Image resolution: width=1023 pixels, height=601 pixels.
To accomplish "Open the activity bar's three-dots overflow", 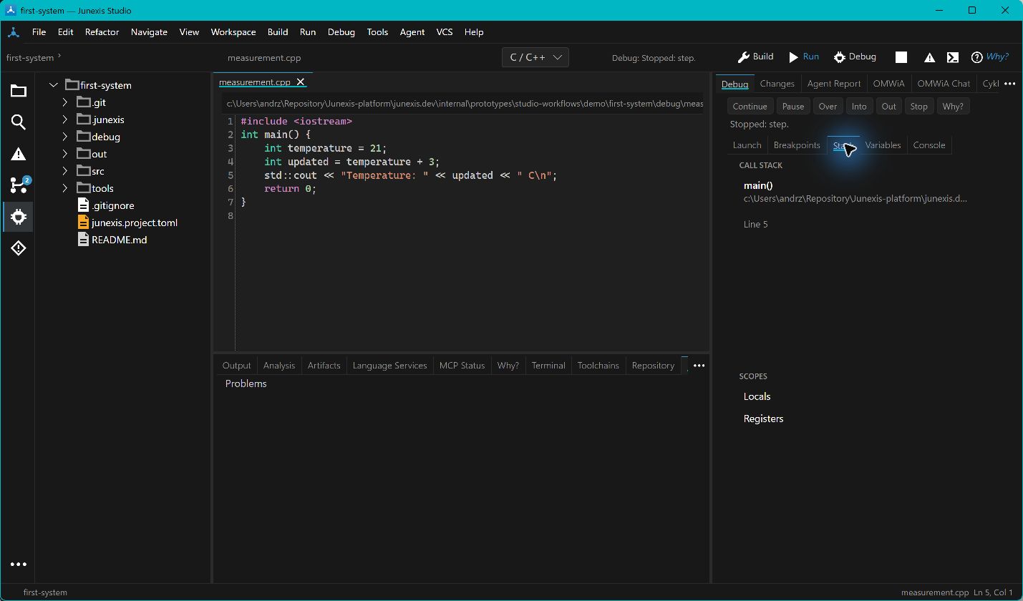I will (19, 564).
